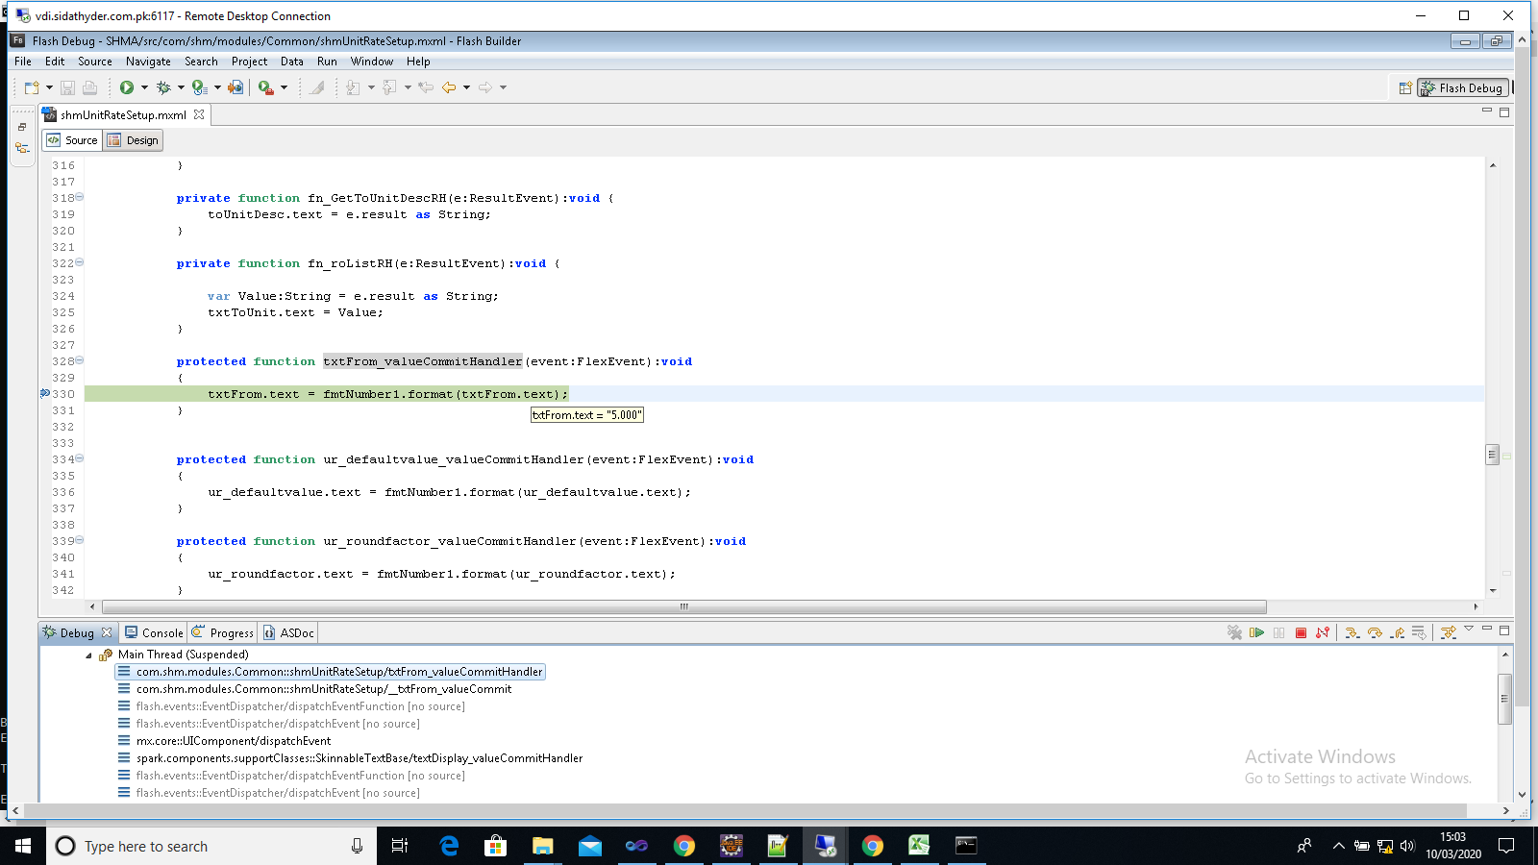This screenshot has height=865, width=1538.
Task: Open File Explorer from the taskbar
Action: 543,846
